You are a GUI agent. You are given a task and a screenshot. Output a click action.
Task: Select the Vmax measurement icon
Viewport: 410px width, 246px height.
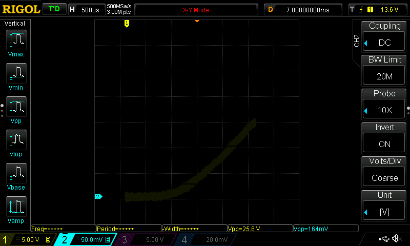16,40
